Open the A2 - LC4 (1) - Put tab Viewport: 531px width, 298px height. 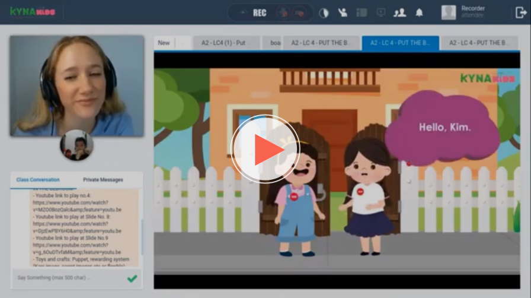226,43
